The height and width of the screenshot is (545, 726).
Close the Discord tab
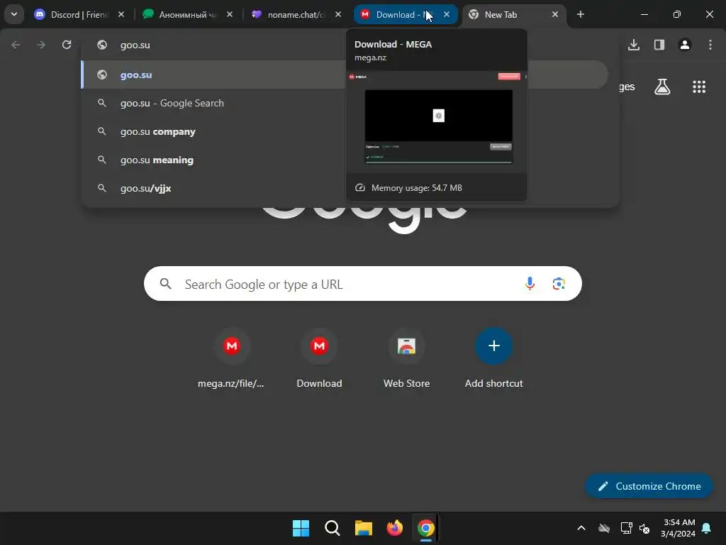pos(121,14)
